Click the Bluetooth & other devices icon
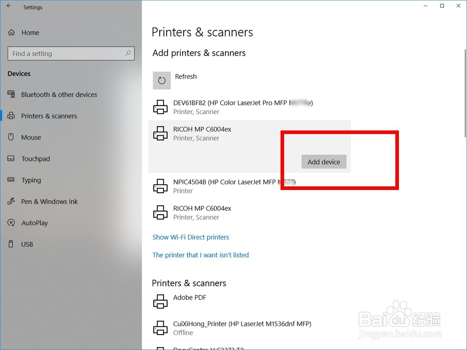This screenshot has width=467, height=350. tap(11, 94)
